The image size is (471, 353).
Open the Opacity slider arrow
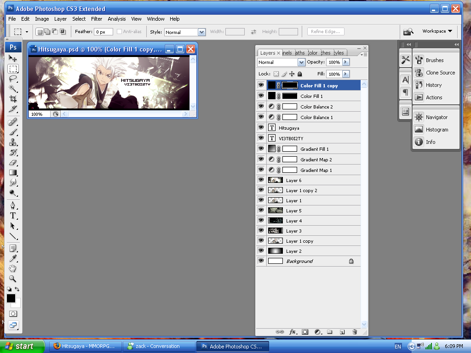click(346, 62)
